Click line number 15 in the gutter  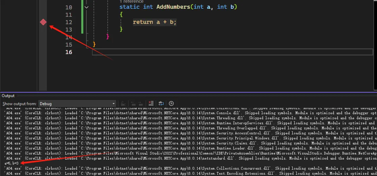68,45
